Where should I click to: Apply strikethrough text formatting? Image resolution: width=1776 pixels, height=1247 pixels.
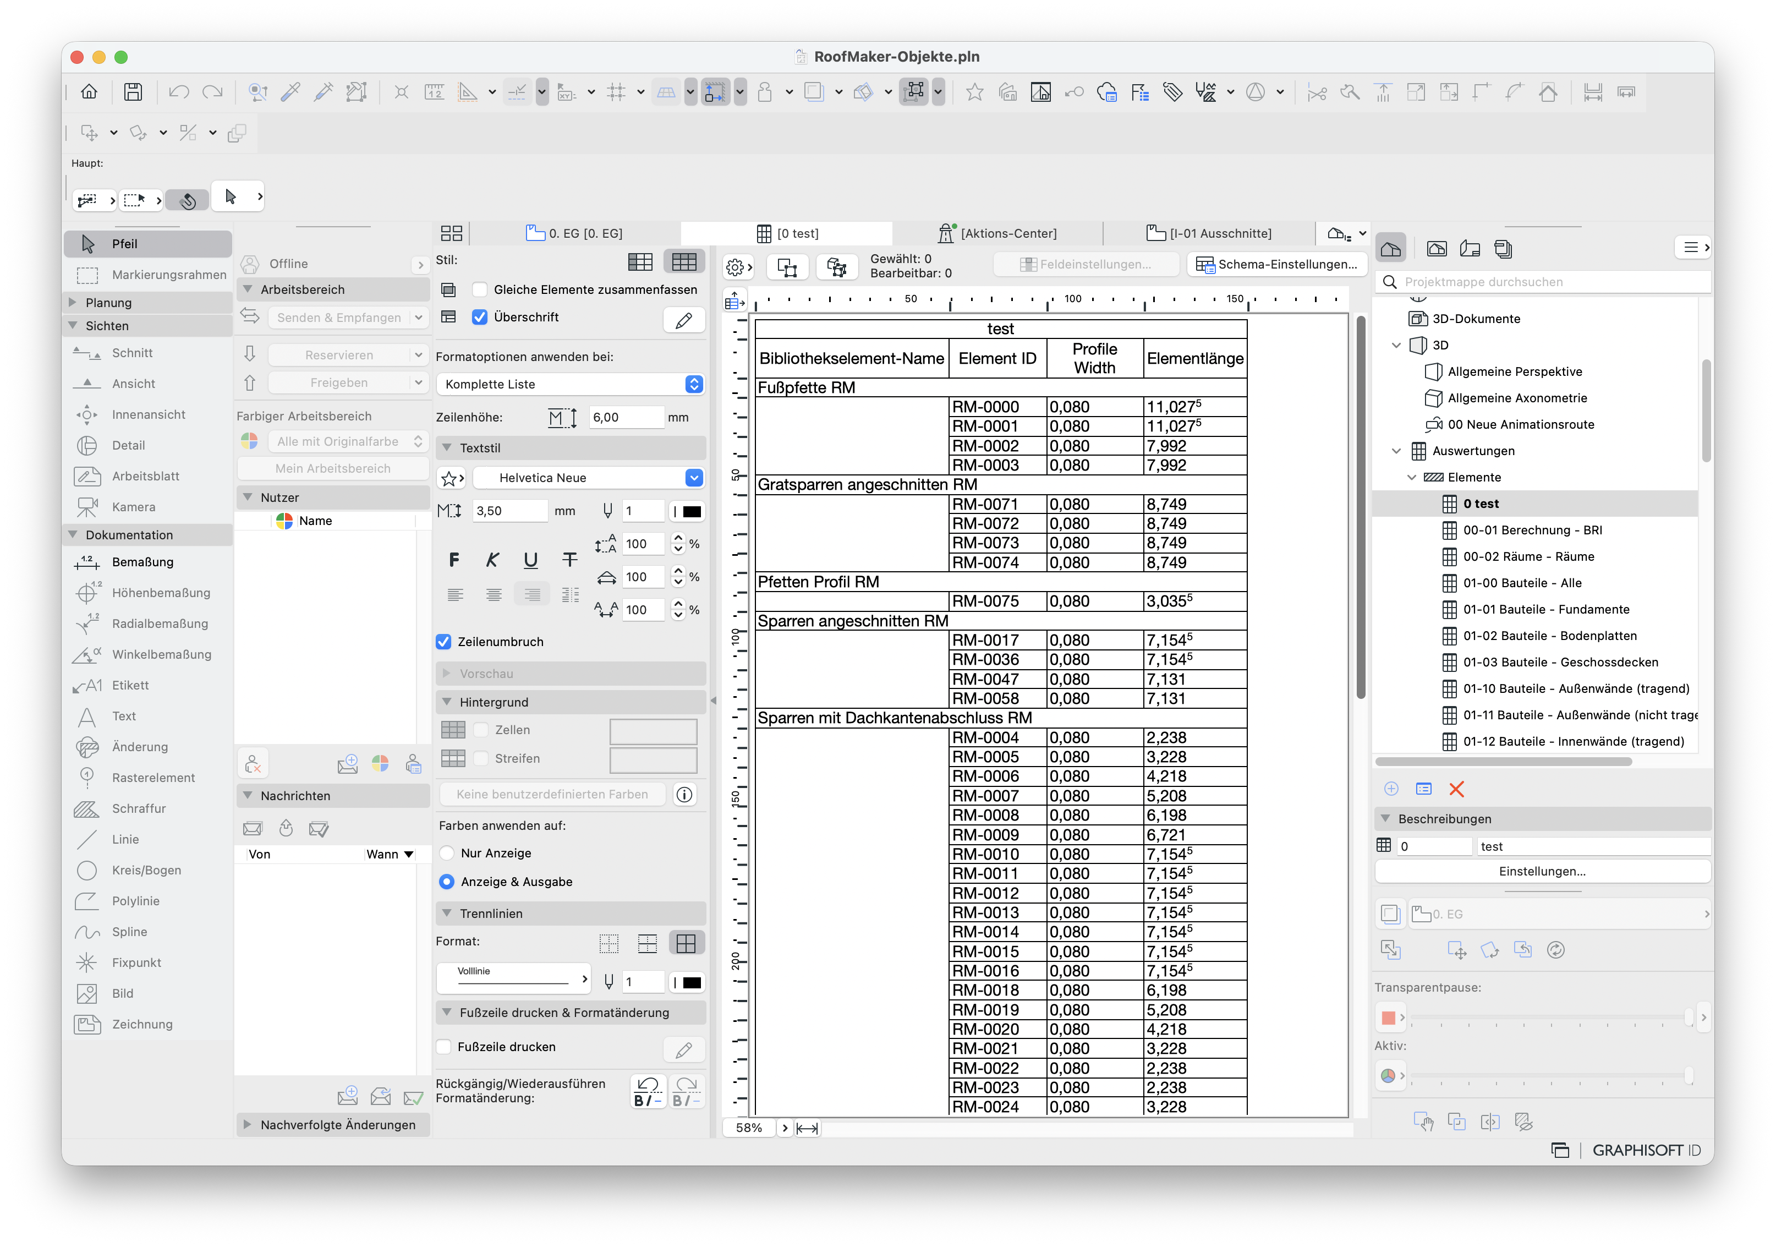click(570, 560)
